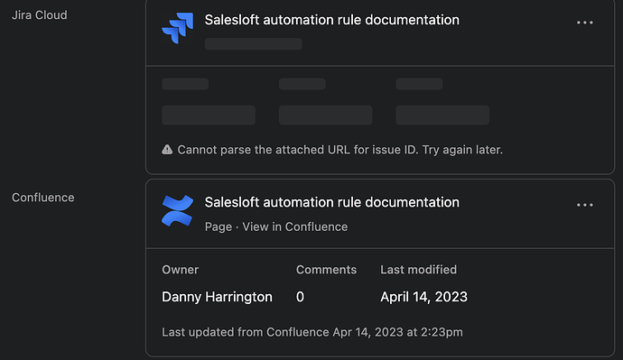Image resolution: width=623 pixels, height=360 pixels.
Task: Click the warning triangle icon beside parse error
Action: [167, 149]
